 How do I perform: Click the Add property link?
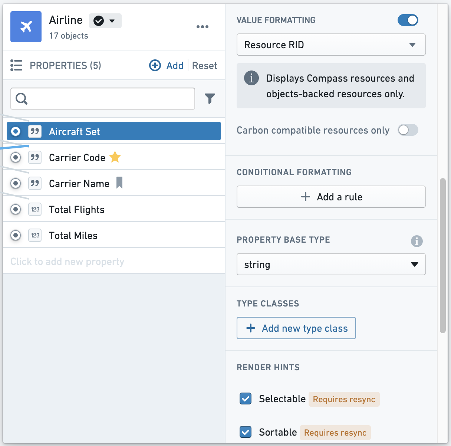click(x=175, y=66)
